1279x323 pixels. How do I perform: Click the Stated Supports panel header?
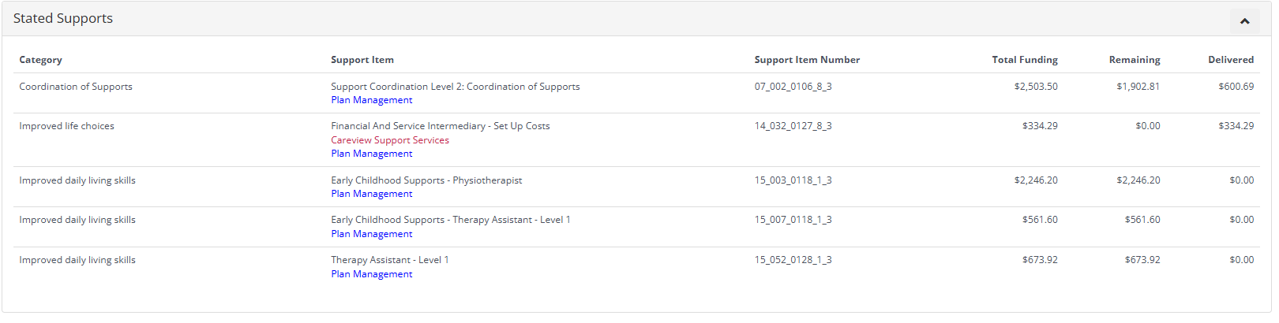(x=63, y=18)
